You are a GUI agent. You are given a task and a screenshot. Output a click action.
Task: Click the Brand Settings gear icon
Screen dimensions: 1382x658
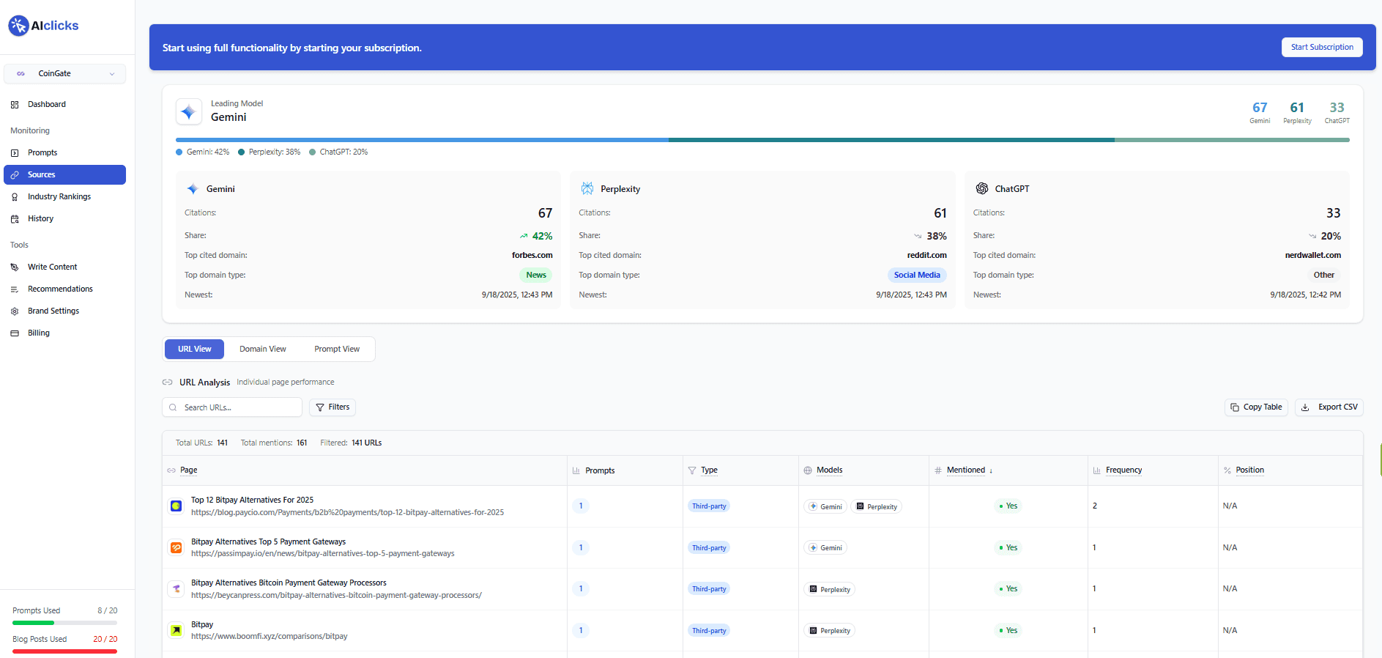15,311
